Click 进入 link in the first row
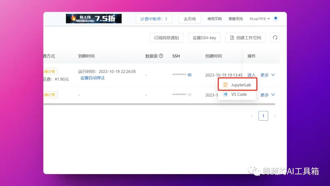The height and width of the screenshot is (186, 330). (251, 75)
